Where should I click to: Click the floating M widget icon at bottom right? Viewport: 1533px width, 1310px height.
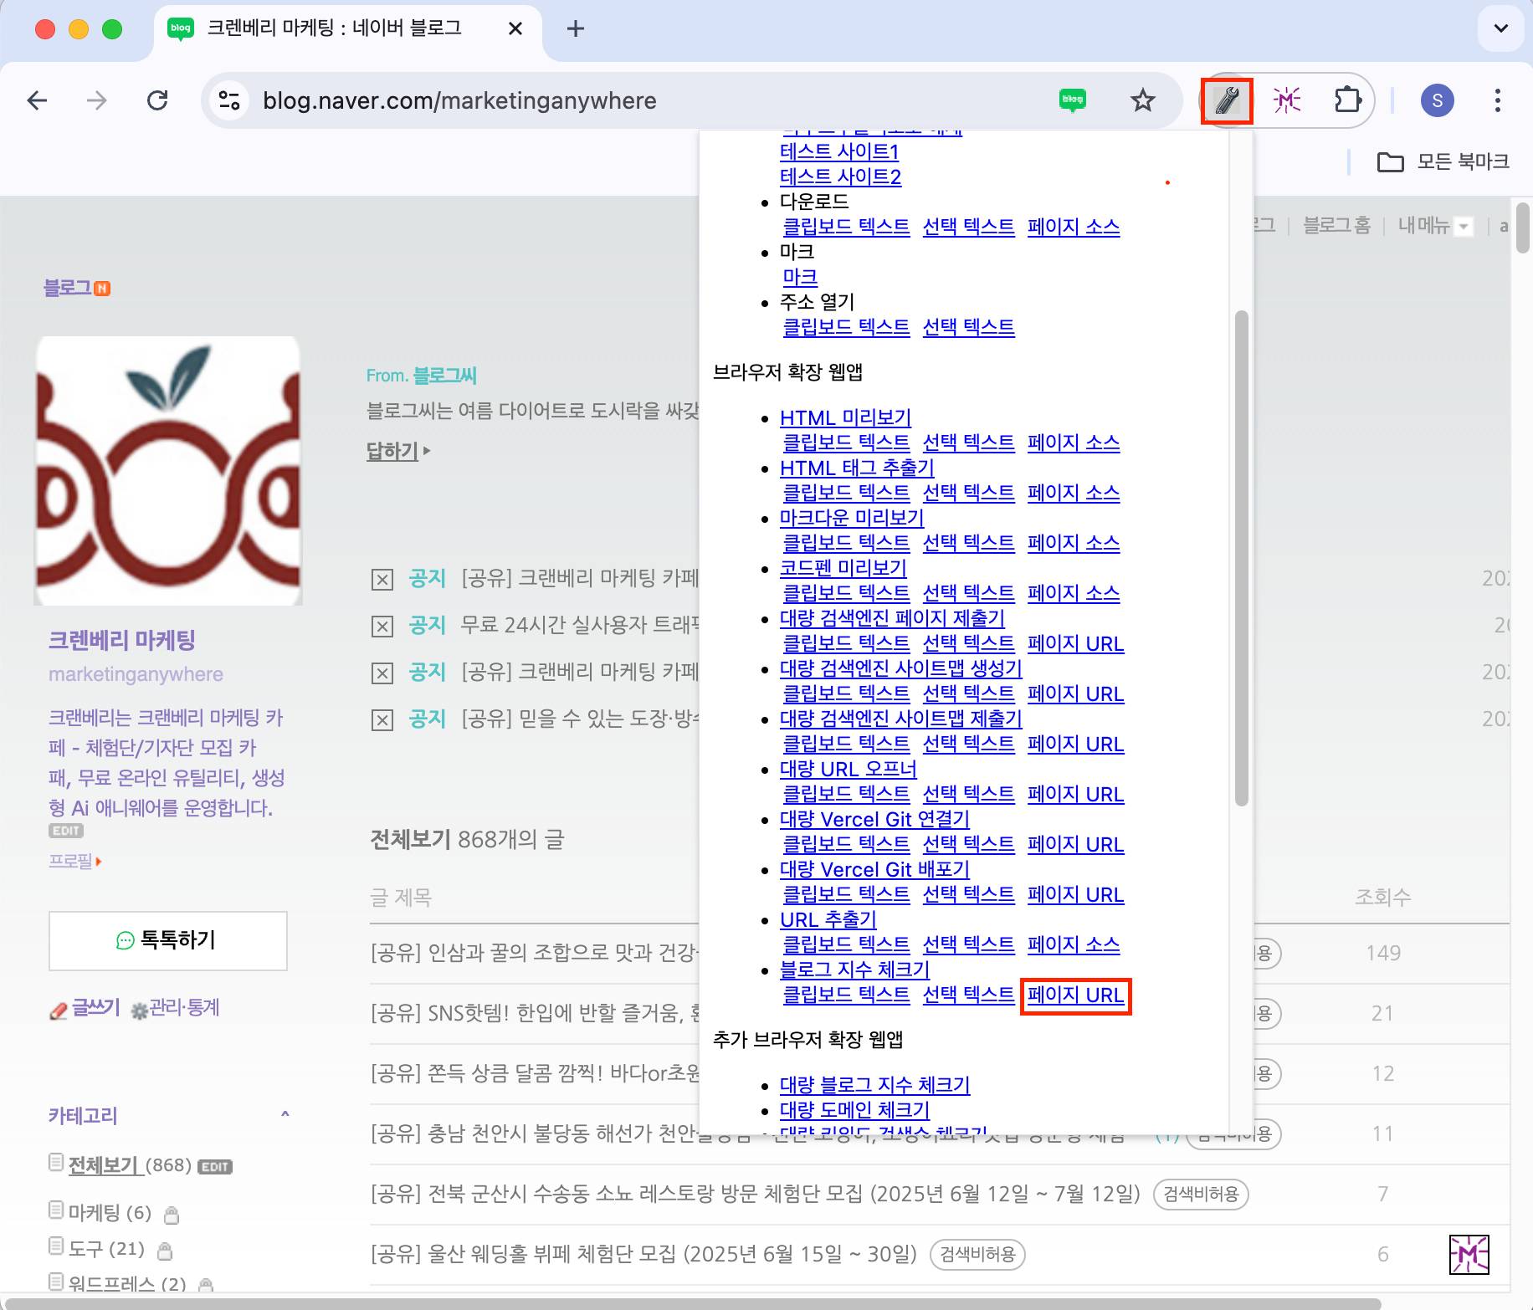(1469, 1254)
